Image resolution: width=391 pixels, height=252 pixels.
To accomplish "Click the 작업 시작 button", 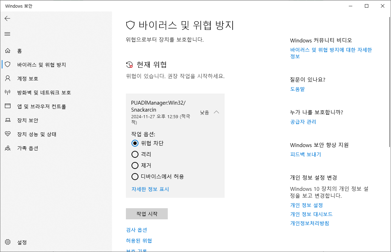I will tap(147, 214).
